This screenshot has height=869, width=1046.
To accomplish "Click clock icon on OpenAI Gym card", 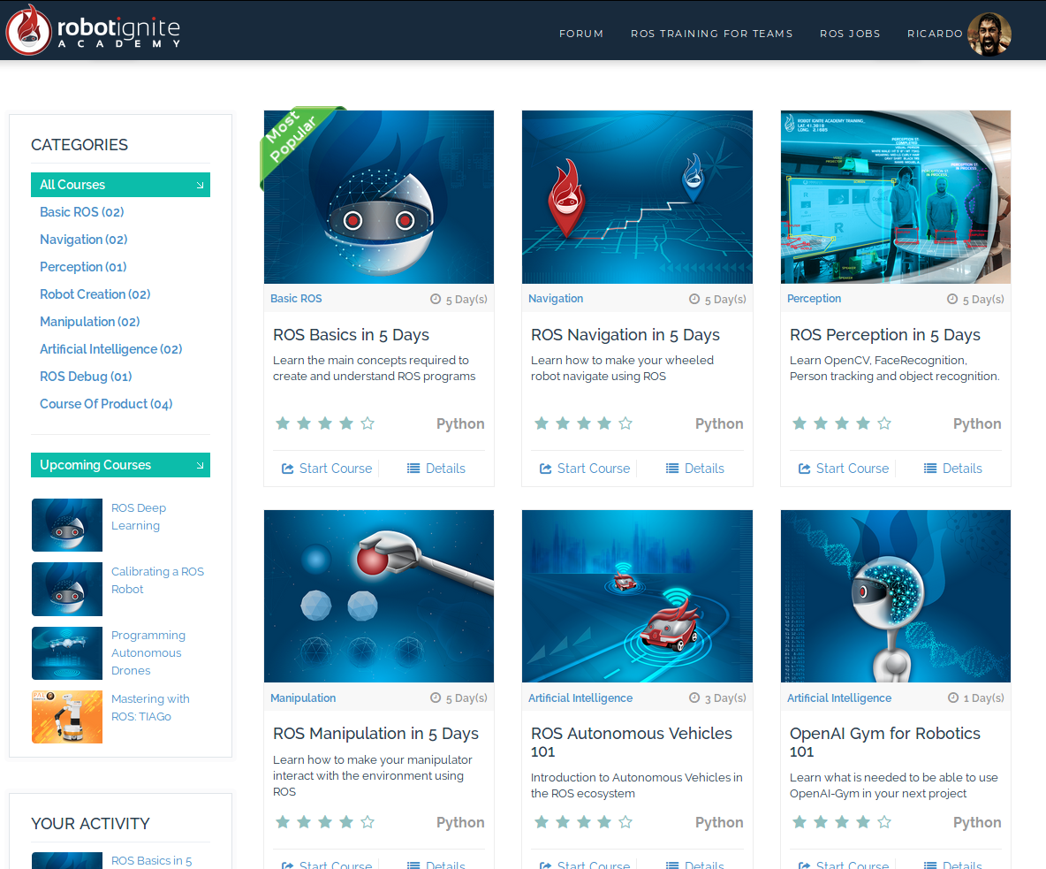I will [x=953, y=697].
